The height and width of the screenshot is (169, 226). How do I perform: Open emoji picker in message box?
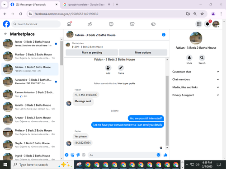coord(158,155)
